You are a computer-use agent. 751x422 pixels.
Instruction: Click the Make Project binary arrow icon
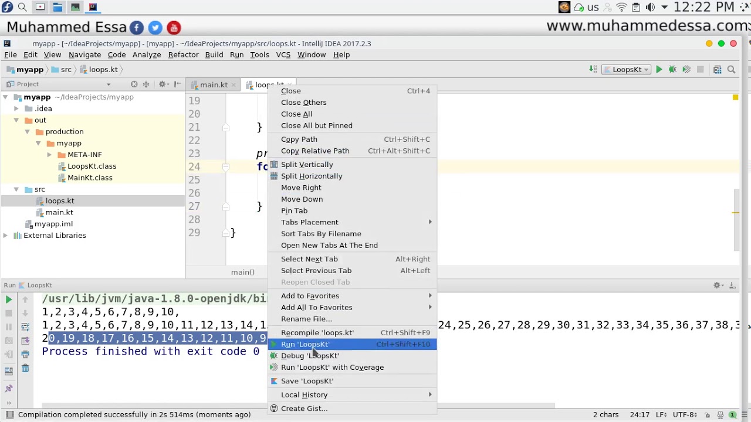pyautogui.click(x=593, y=70)
